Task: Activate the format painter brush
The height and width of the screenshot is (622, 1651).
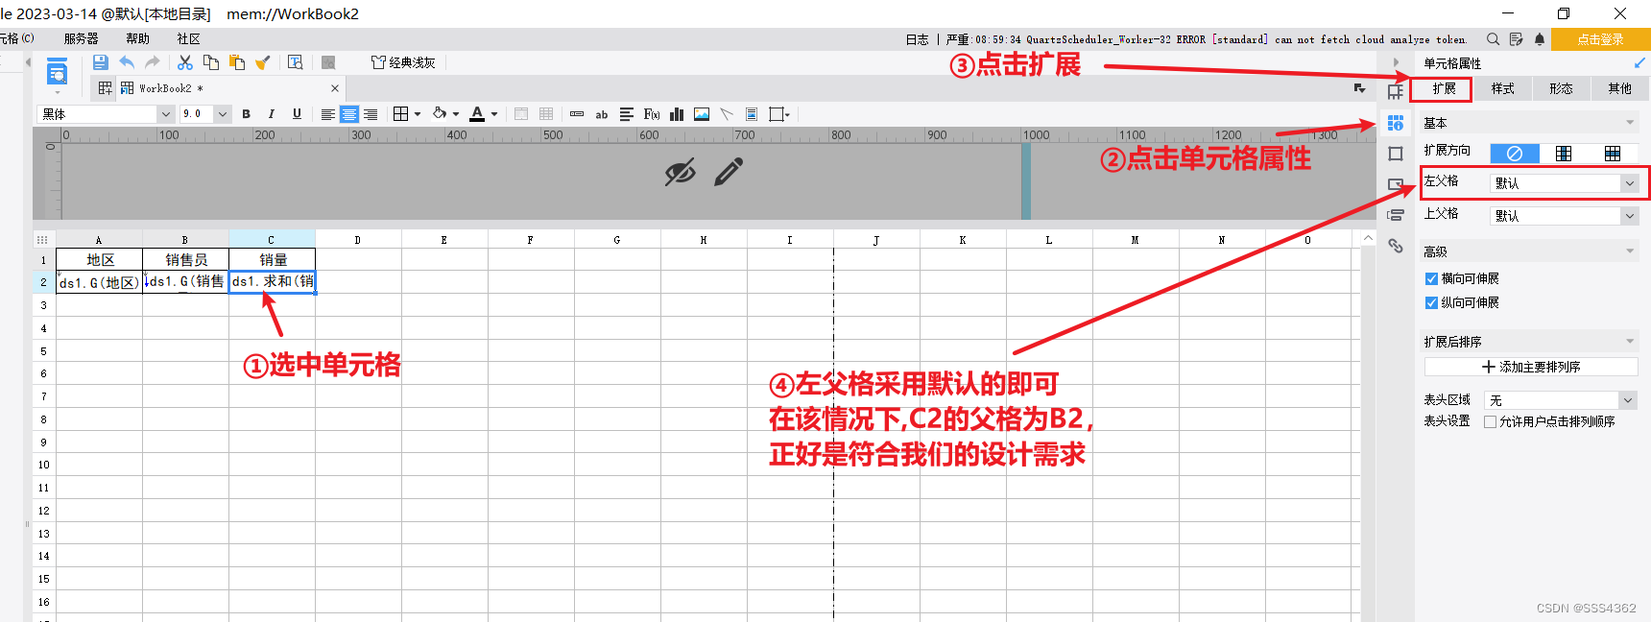Action: click(x=263, y=62)
